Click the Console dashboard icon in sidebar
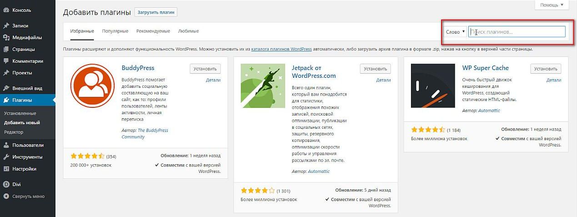The height and width of the screenshot is (217, 577). (x=6, y=10)
